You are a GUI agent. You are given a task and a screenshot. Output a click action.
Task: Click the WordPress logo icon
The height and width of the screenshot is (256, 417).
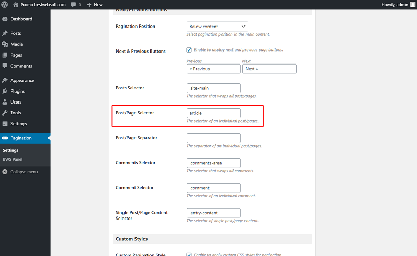(5, 5)
